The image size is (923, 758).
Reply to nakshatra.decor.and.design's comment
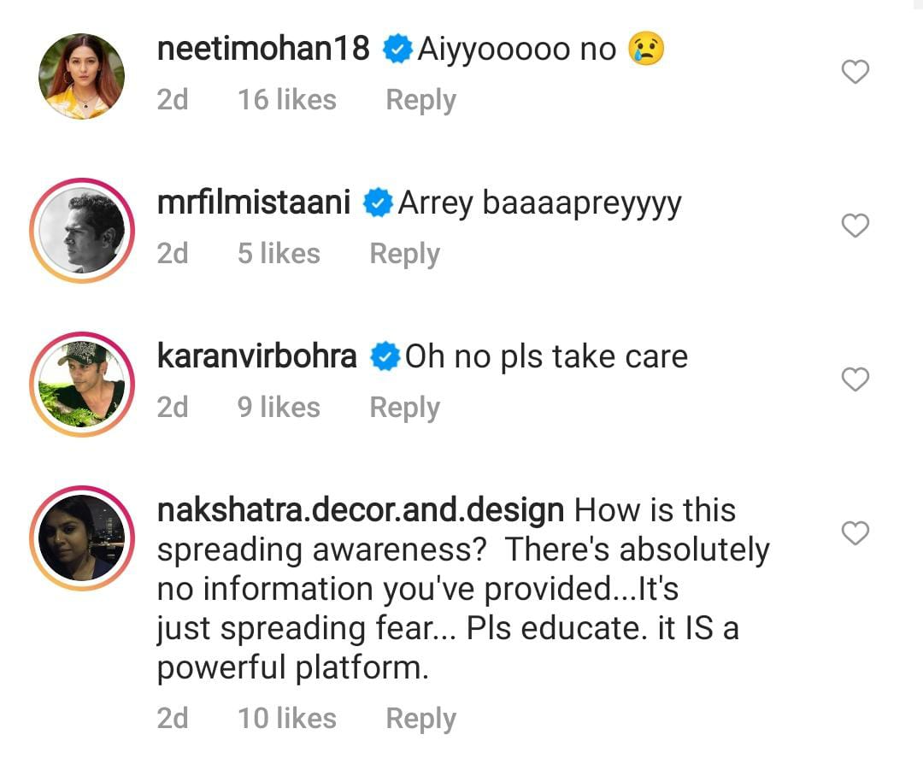pyautogui.click(x=420, y=718)
